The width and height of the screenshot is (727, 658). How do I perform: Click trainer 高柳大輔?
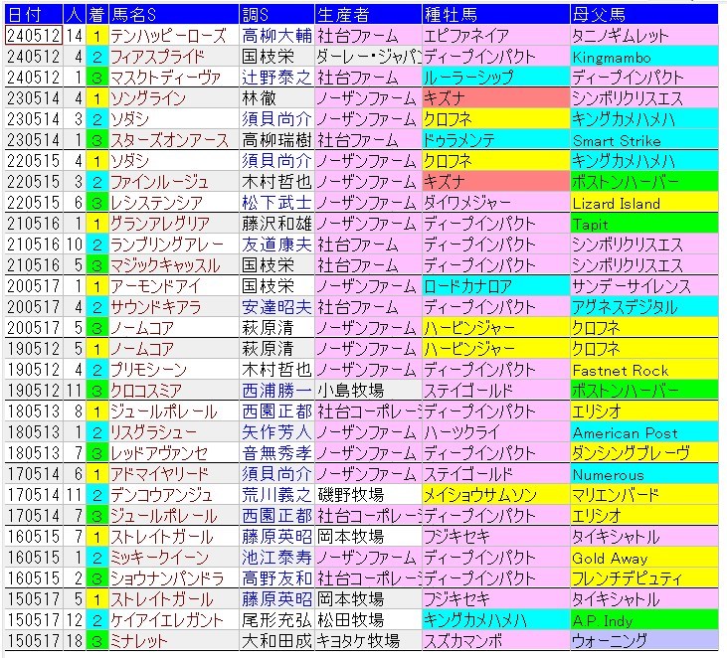point(276,36)
